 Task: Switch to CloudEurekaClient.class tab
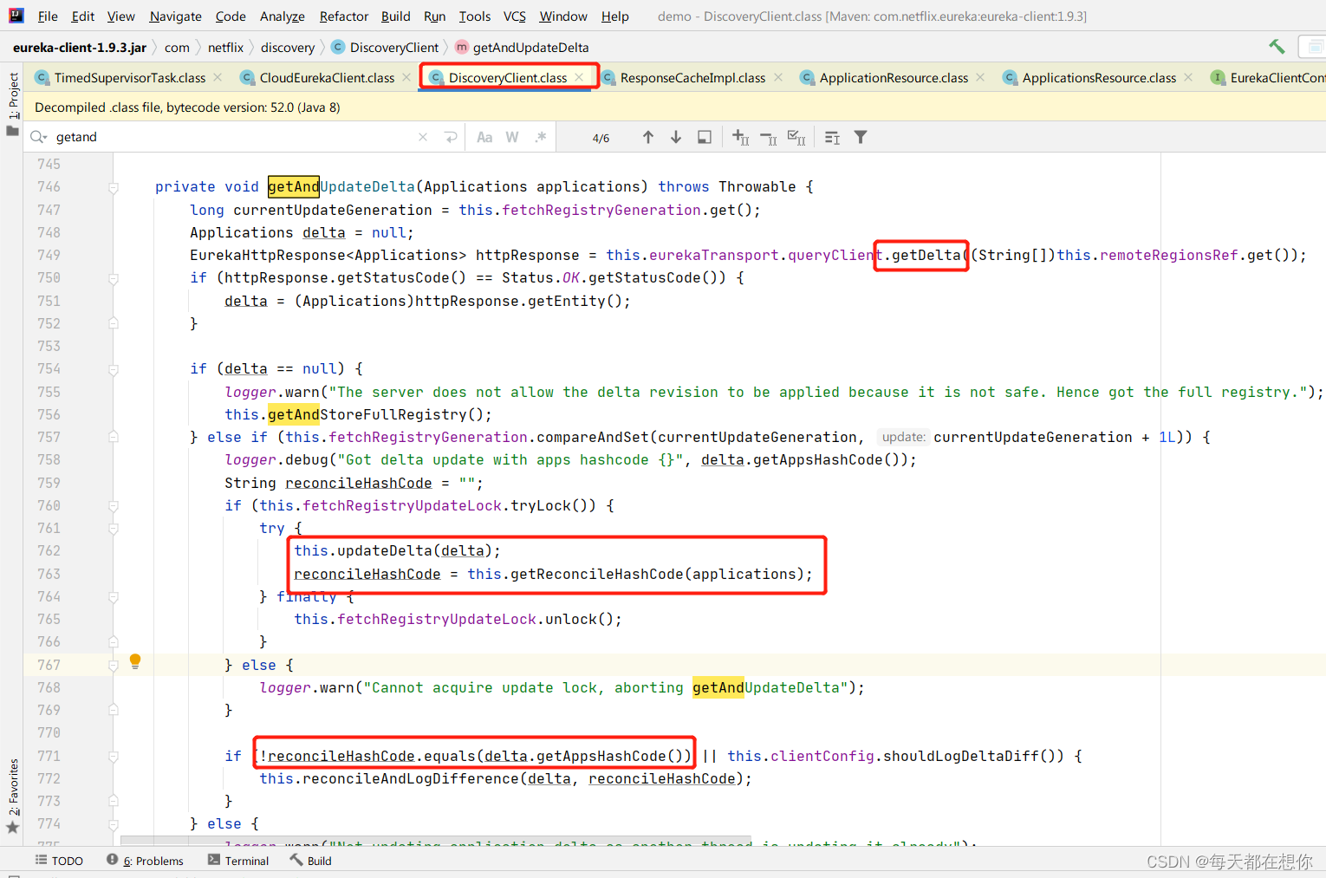[x=327, y=78]
